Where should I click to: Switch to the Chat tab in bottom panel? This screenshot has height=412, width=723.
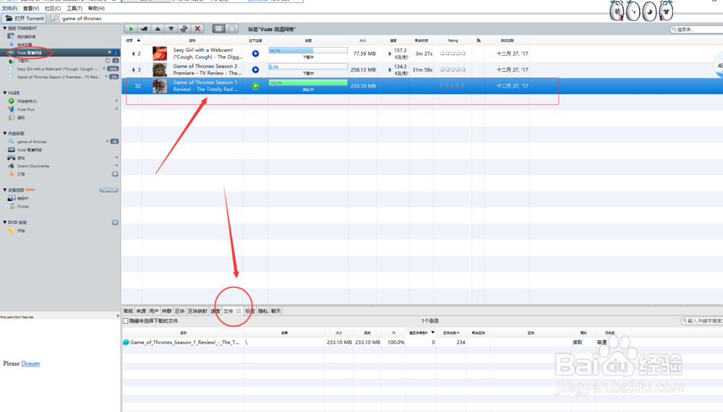point(275,311)
